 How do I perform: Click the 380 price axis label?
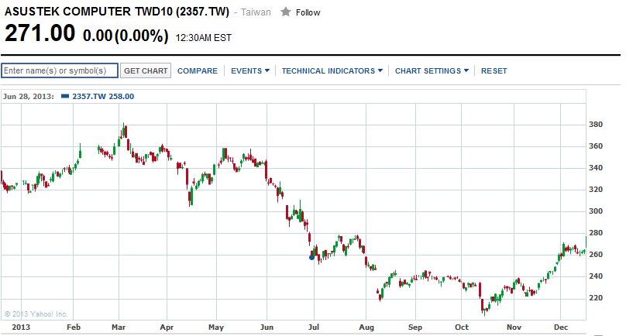(596, 125)
